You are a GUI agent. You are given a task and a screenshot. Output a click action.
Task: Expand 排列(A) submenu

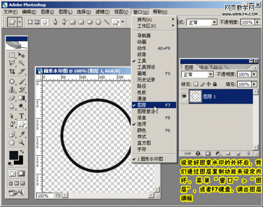(154, 20)
